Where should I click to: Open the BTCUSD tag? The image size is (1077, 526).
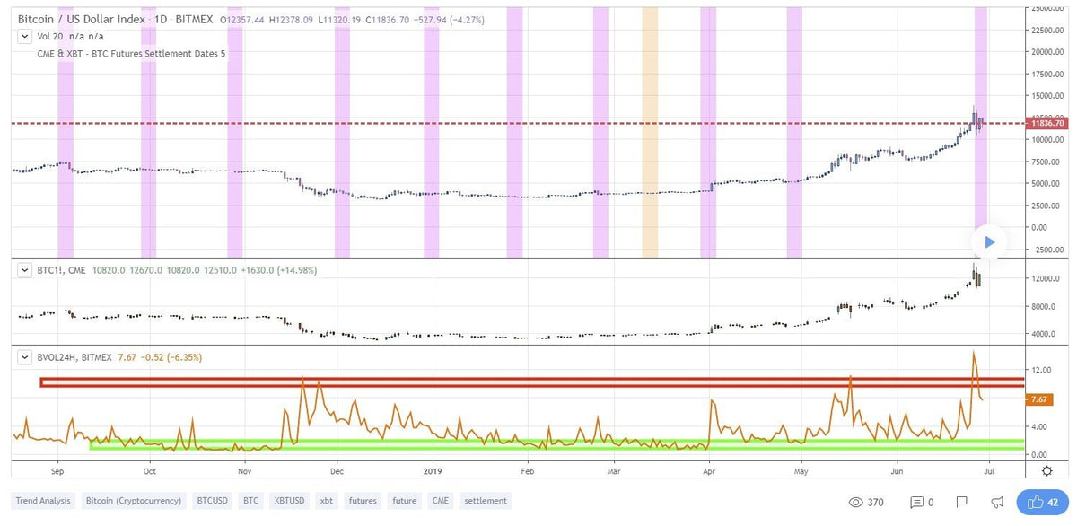[x=212, y=500]
